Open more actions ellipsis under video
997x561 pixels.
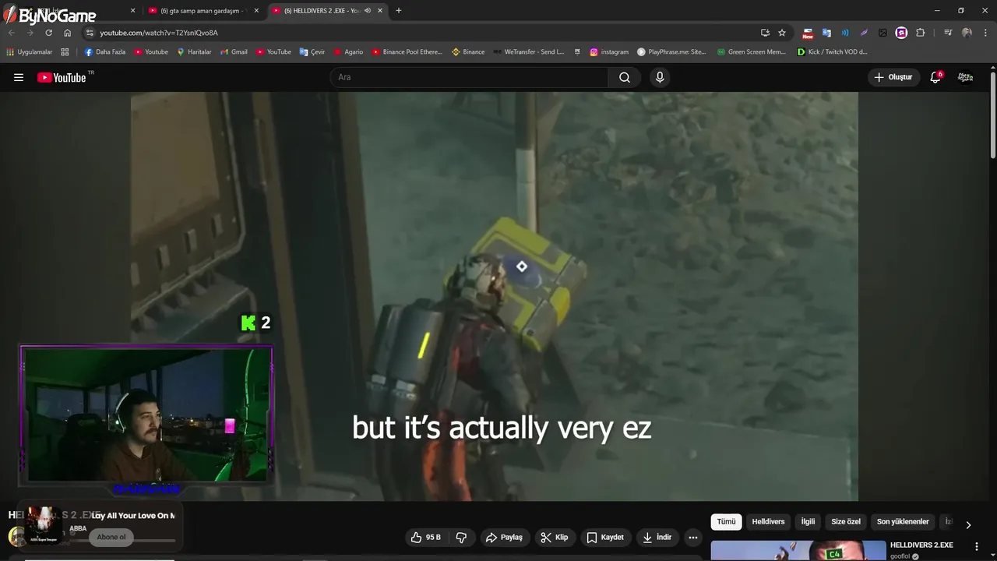point(693,538)
